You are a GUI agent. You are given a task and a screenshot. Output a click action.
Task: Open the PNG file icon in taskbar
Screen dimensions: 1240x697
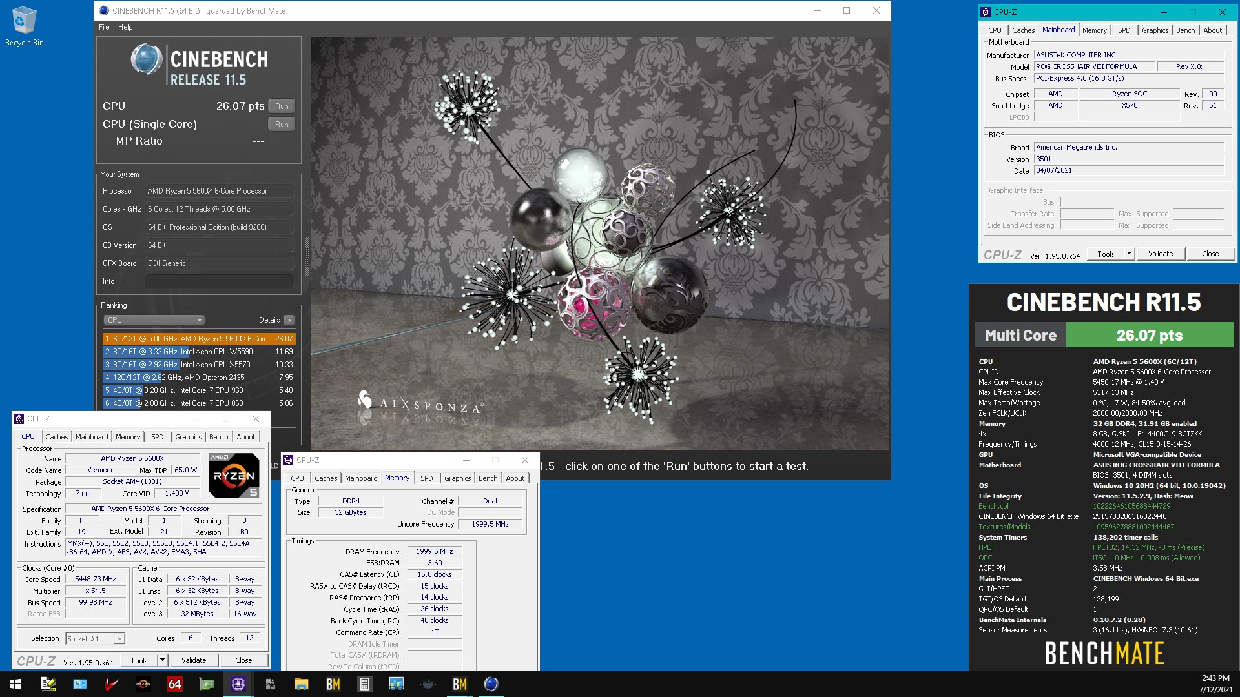[x=270, y=684]
